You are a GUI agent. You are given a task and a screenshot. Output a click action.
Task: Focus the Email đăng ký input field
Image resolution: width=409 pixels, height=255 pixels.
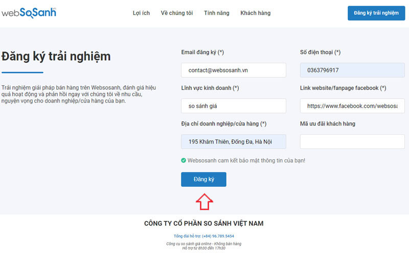click(234, 70)
